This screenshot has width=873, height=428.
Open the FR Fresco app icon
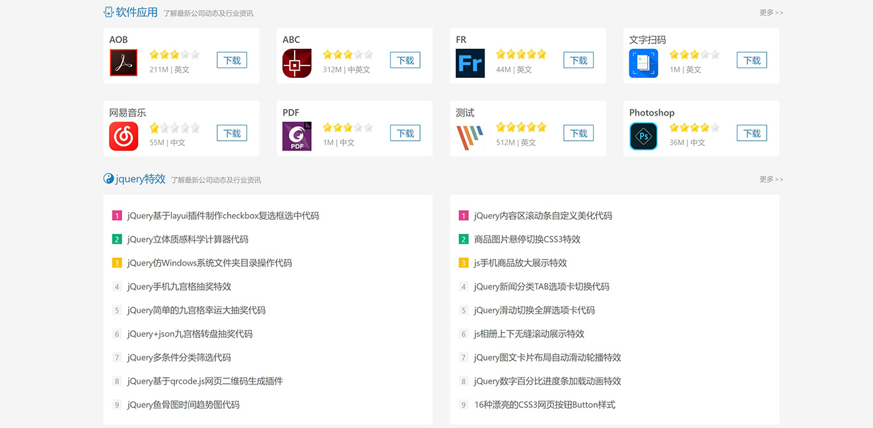click(x=470, y=63)
